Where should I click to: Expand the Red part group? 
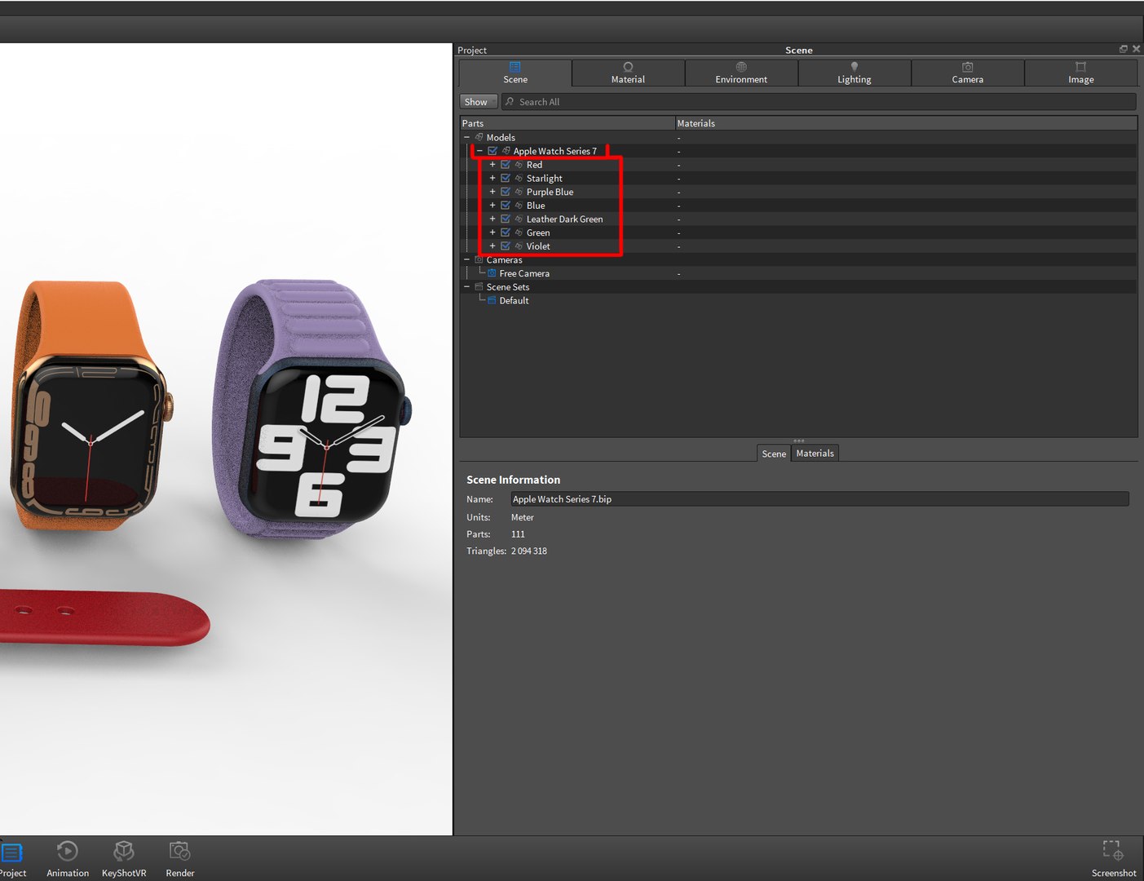(x=492, y=165)
